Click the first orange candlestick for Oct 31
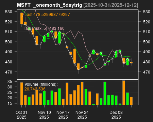This screenshot has height=122, width=153. [x=21, y=18]
